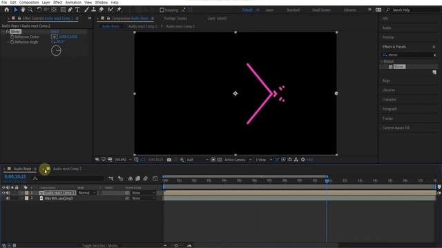442x248 pixels.
Task: Select the Roto Brush tool
Action: tap(110, 10)
